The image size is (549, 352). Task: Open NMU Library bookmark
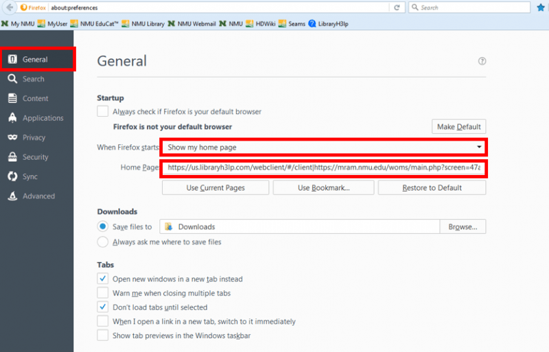pyautogui.click(x=143, y=24)
